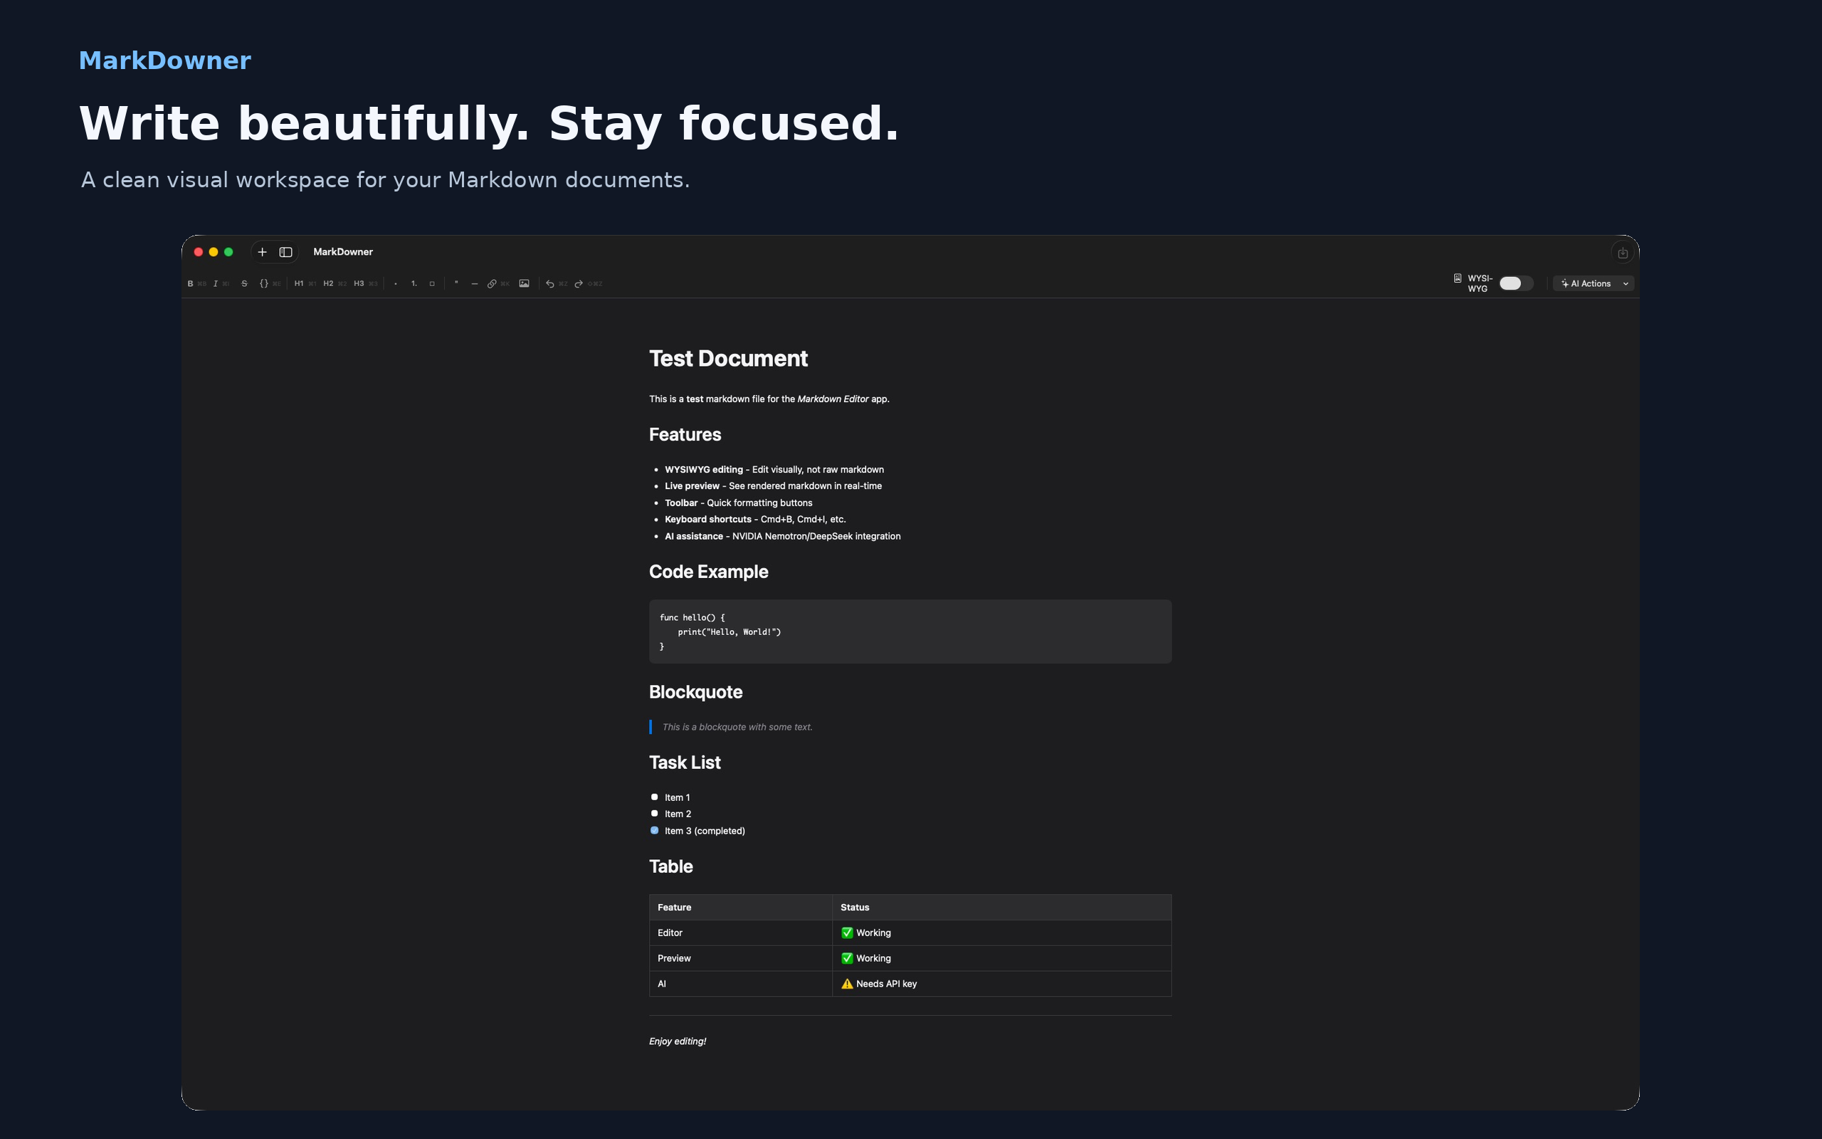Insert a numbered list from the toolbar

click(414, 284)
